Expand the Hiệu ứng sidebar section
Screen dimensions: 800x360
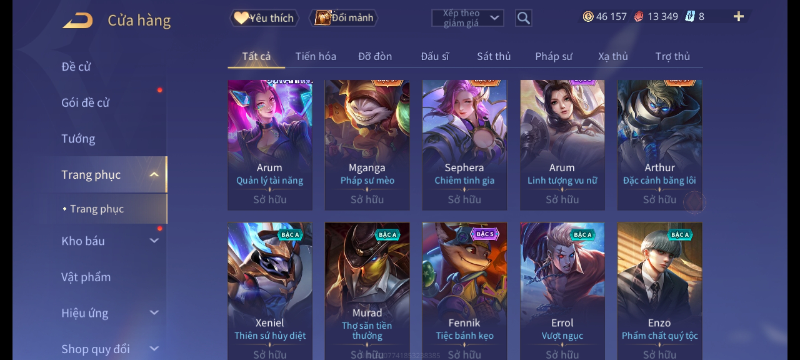pyautogui.click(x=154, y=313)
